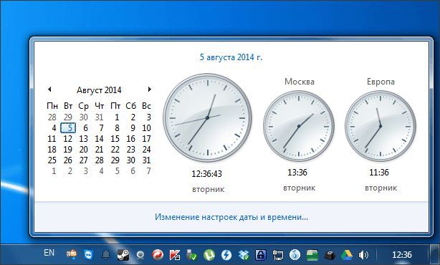Image resolution: width=440 pixels, height=265 pixels.
Task: Open the webcam tray icon
Action: point(140,255)
